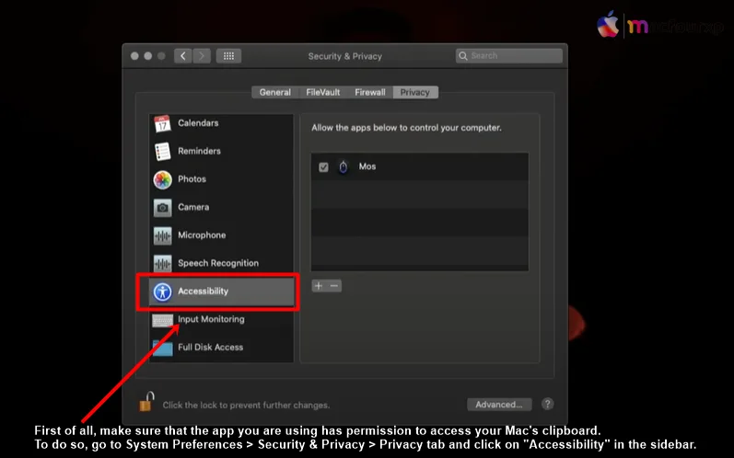Click the Camera icon in sidebar

tap(162, 208)
